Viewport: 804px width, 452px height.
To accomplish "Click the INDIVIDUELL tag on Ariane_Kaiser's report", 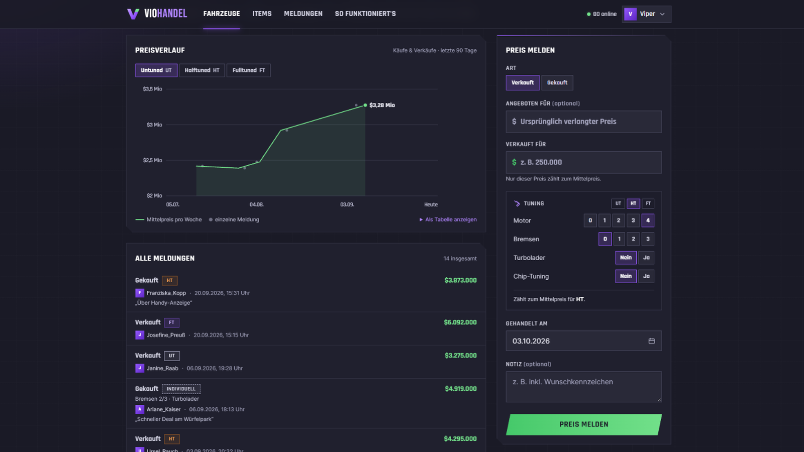I will click(181, 389).
